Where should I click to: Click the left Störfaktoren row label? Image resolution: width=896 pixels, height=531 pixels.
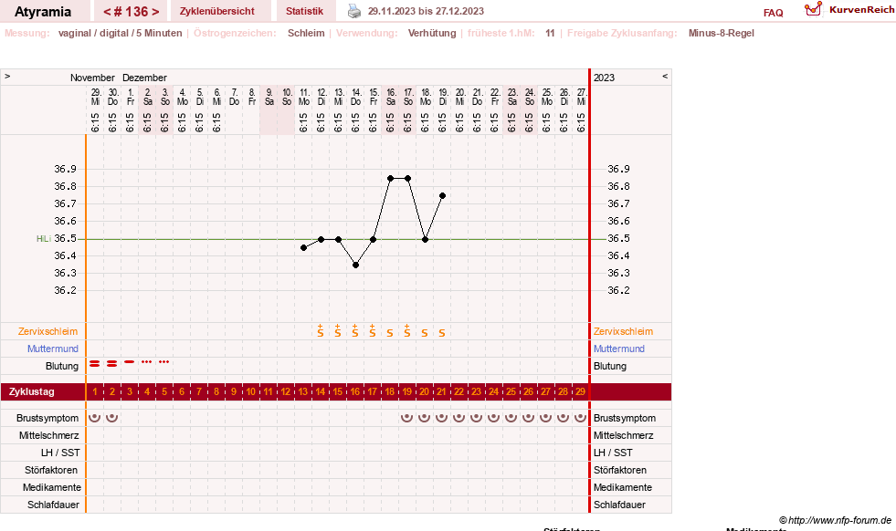tap(51, 470)
